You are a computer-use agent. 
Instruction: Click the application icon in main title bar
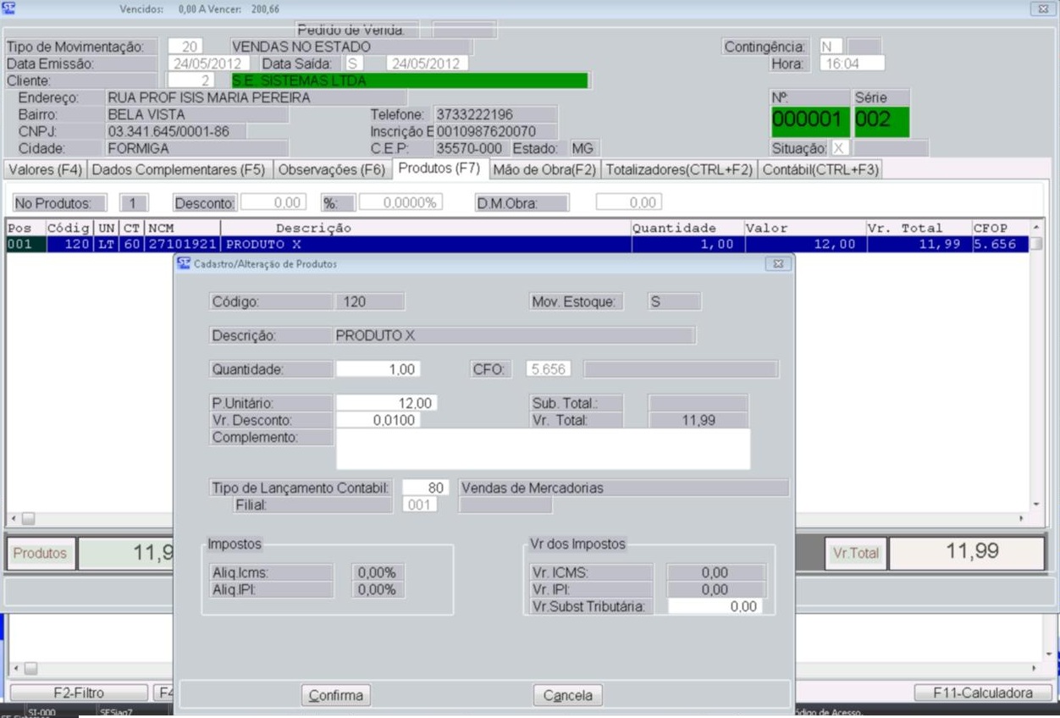tap(9, 8)
